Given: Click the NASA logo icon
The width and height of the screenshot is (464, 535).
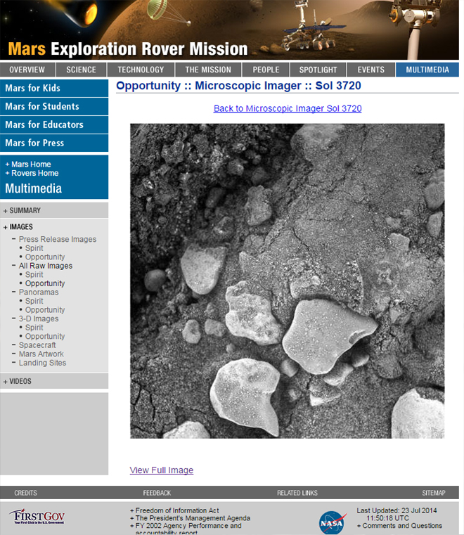Looking at the screenshot, I should tap(332, 522).
